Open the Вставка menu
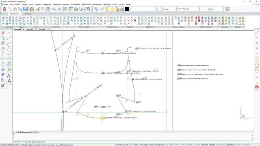260x146 pixels. point(17,4)
